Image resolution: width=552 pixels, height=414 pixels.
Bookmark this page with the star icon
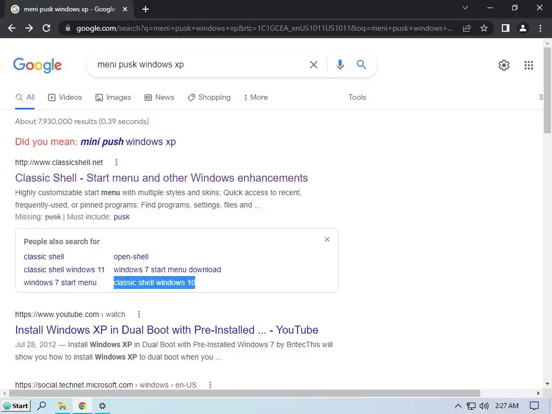484,28
